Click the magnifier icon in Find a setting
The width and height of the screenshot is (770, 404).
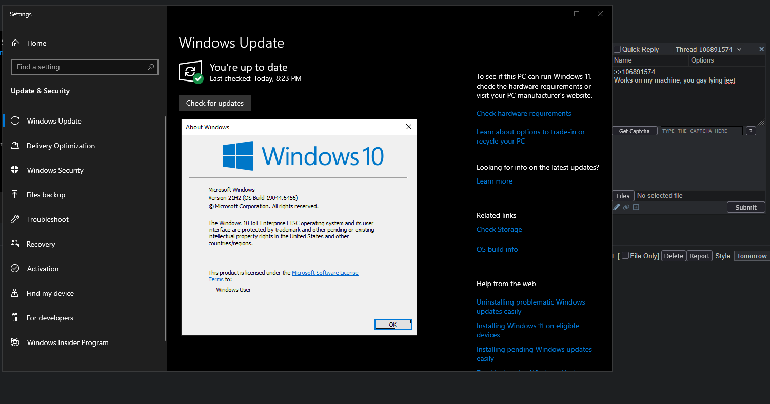coord(151,67)
